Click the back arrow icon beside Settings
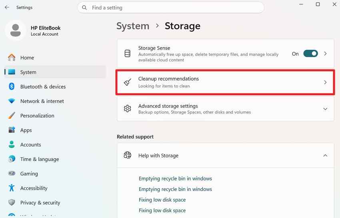Screen dimensions: 340x218 coord(7,7)
